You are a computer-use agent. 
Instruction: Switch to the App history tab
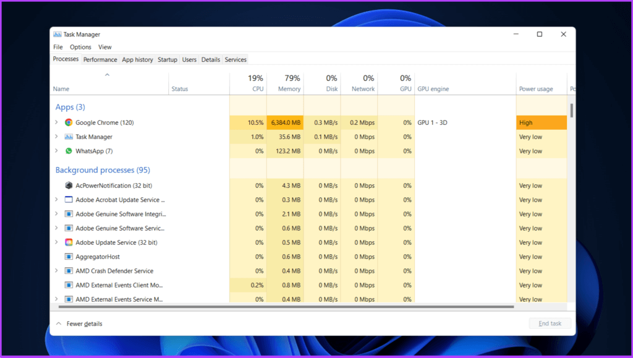pyautogui.click(x=137, y=59)
